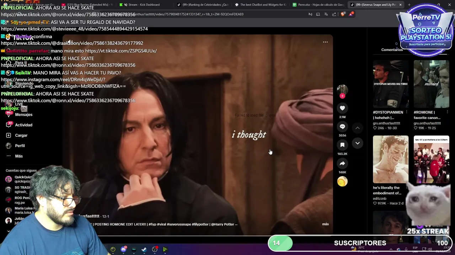The height and width of the screenshot is (255, 455).
Task: Go to the previous video with the up arrow
Action: [x=358, y=128]
